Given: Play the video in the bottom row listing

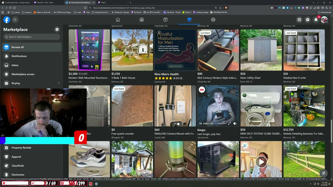Looking at the screenshot, I should point(261,162).
